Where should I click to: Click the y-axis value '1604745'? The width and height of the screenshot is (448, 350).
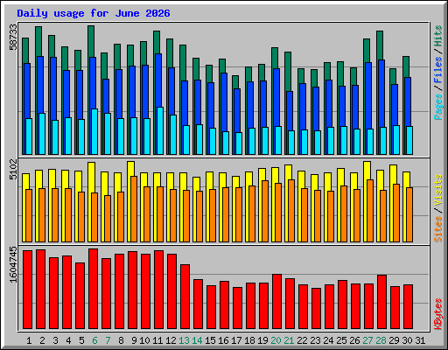[x=13, y=264]
